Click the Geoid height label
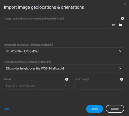Image resolution: width=129 pixels, height=116 pixels. [x=82, y=79]
